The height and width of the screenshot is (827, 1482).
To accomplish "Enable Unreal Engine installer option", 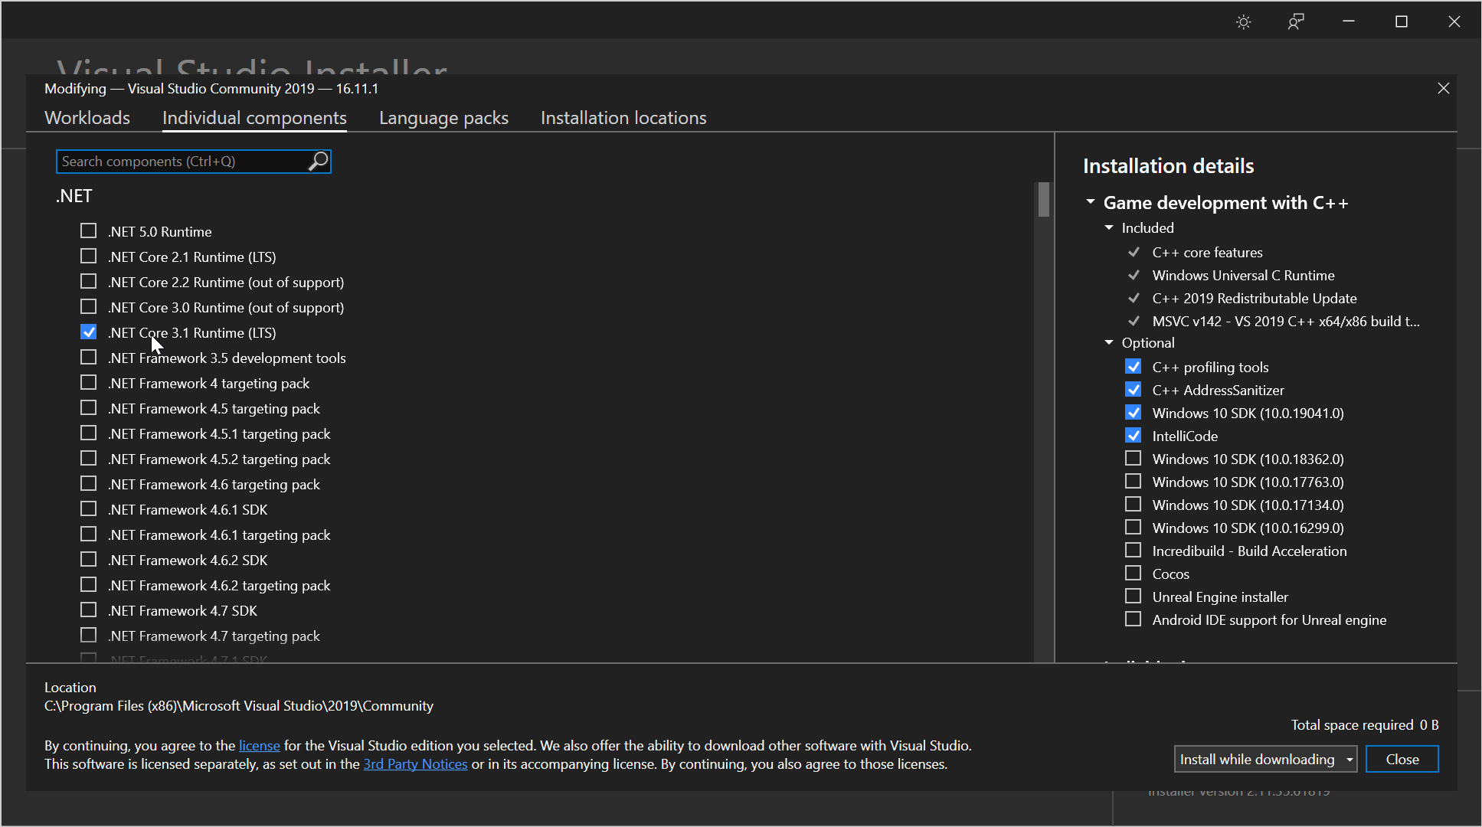I will pos(1133,597).
